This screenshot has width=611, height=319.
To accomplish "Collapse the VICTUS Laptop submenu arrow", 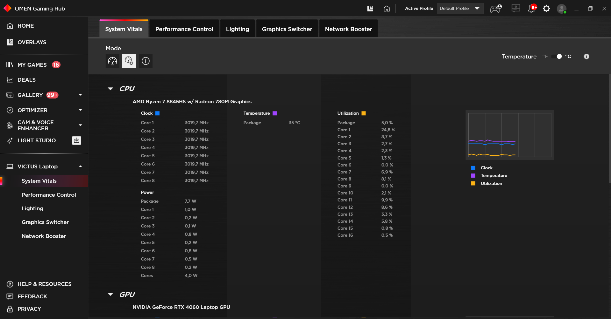I will click(80, 166).
